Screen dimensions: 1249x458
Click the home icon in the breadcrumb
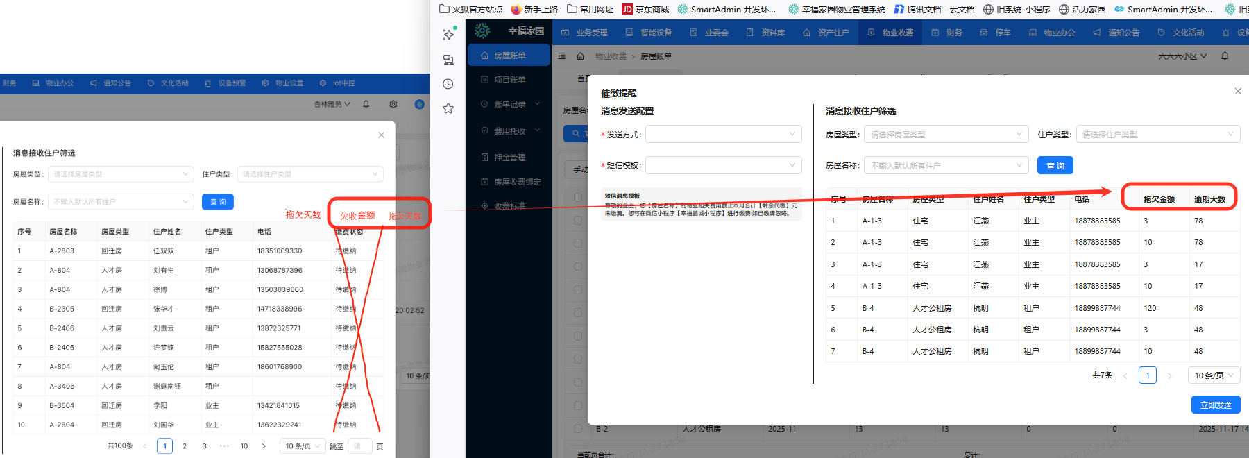point(580,56)
